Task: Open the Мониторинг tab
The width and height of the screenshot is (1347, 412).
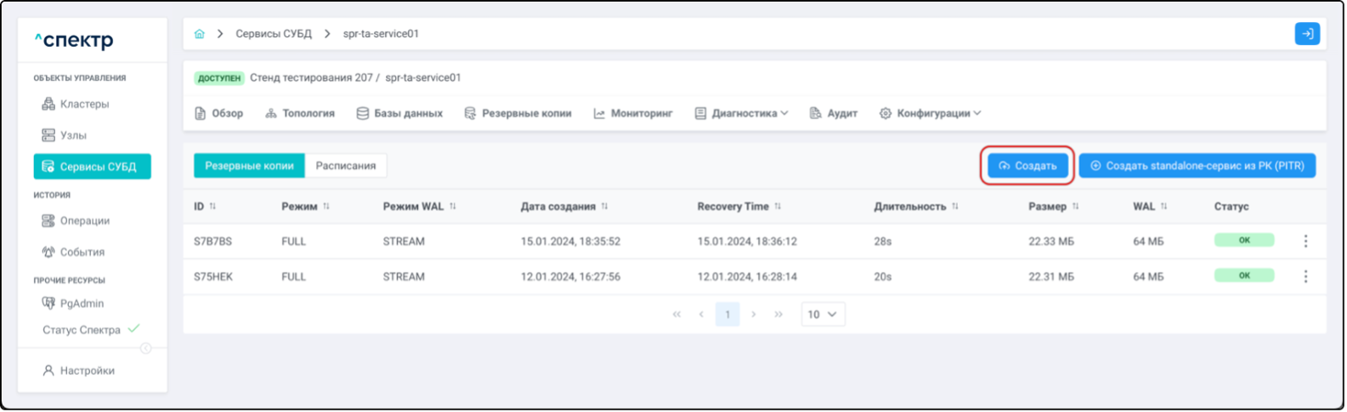Action: pos(633,113)
